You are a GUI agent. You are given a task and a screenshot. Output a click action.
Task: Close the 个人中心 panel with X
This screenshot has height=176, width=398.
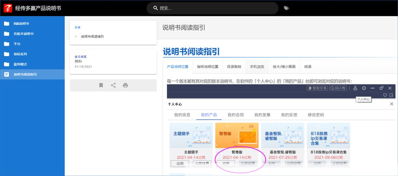tap(392, 104)
